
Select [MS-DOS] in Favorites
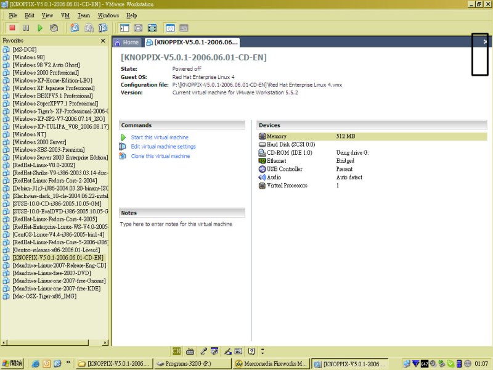pyautogui.click(x=25, y=49)
